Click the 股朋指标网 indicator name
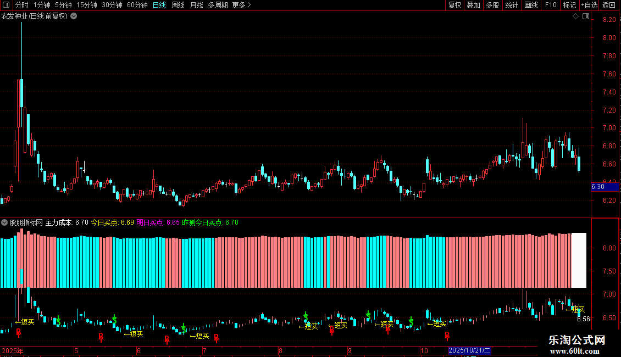 click(x=26, y=222)
